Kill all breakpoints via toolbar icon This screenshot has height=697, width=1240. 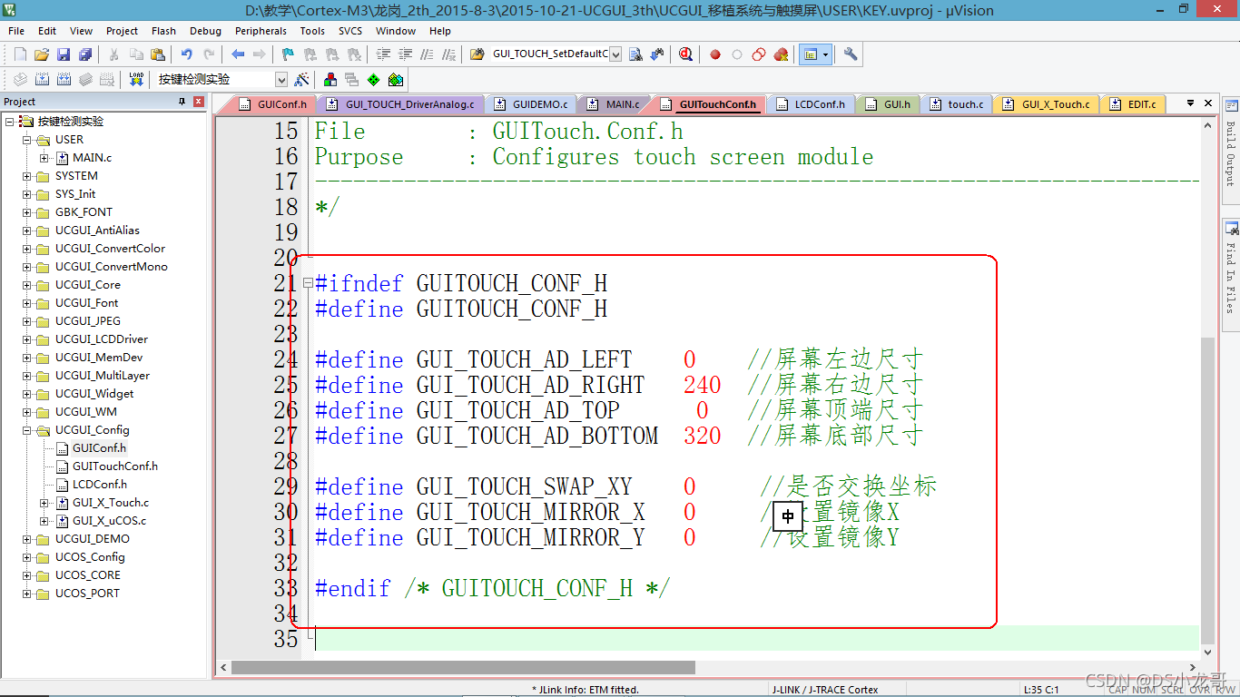pos(779,54)
